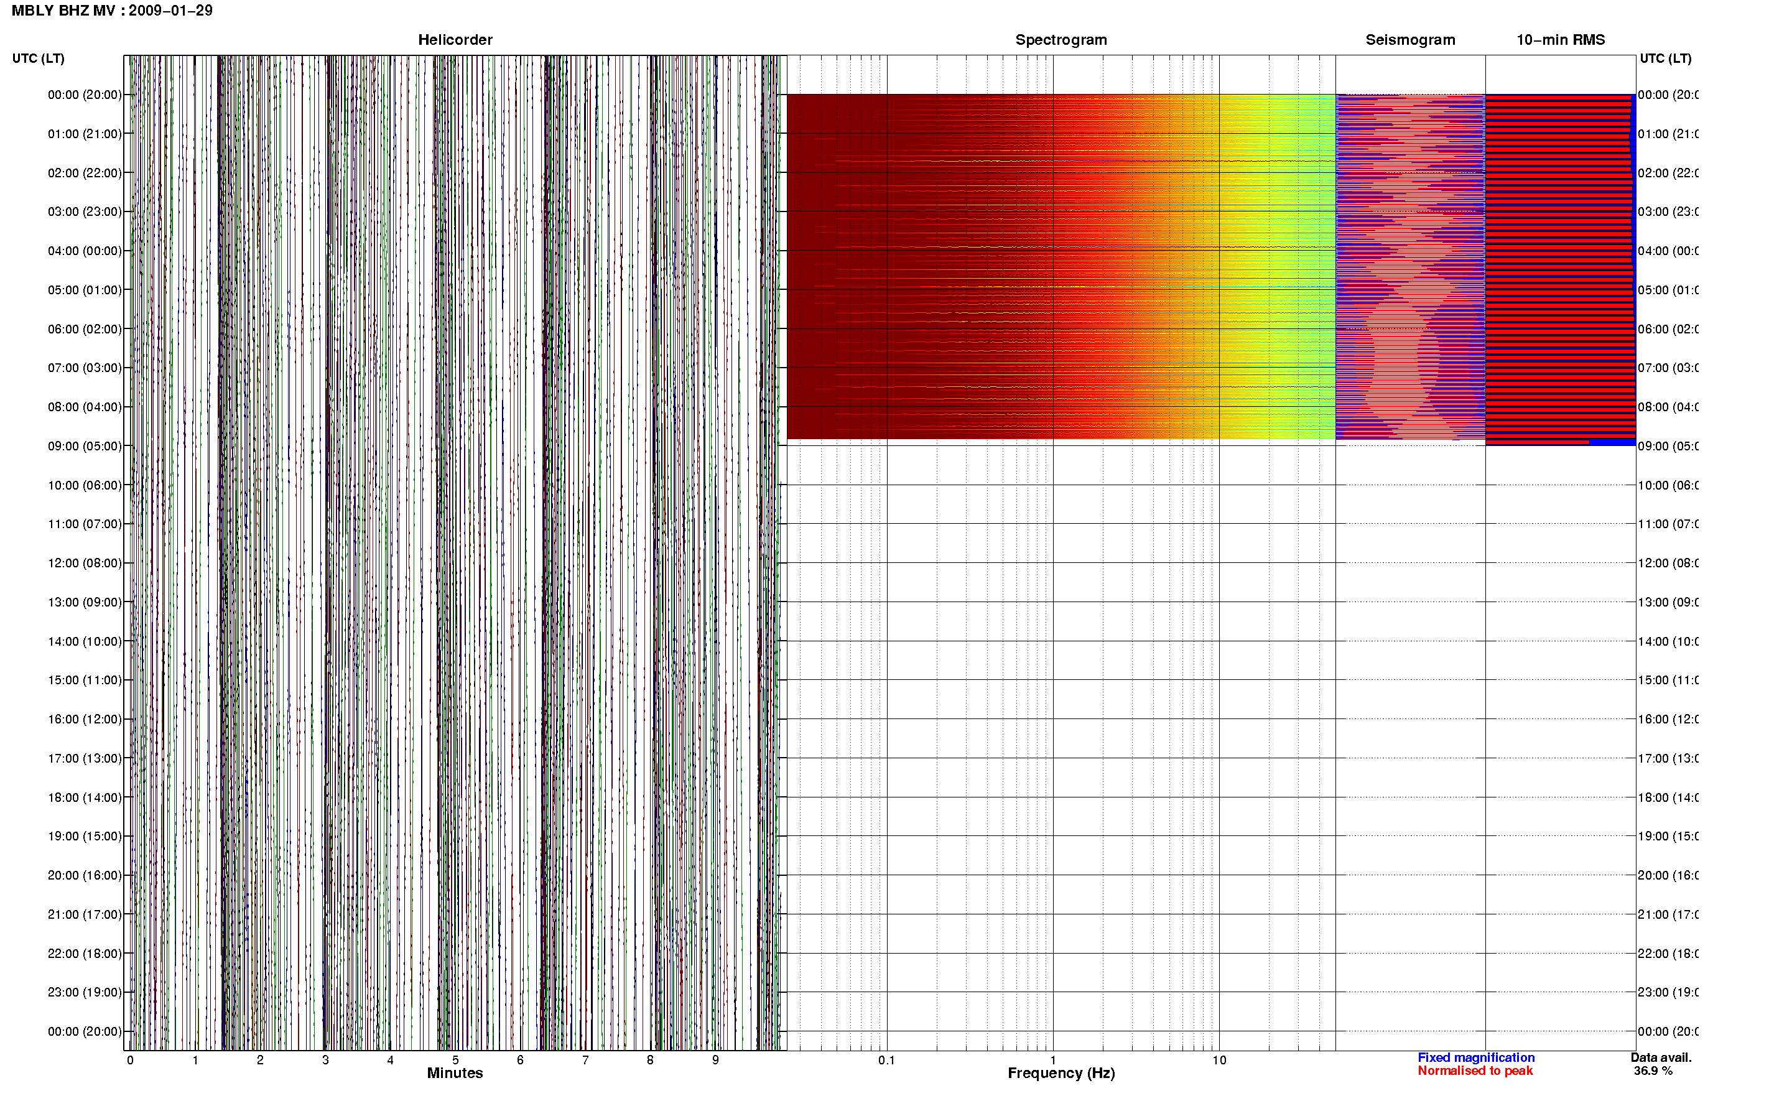Click the "11:00 (07:00)" time label

pyautogui.click(x=85, y=524)
